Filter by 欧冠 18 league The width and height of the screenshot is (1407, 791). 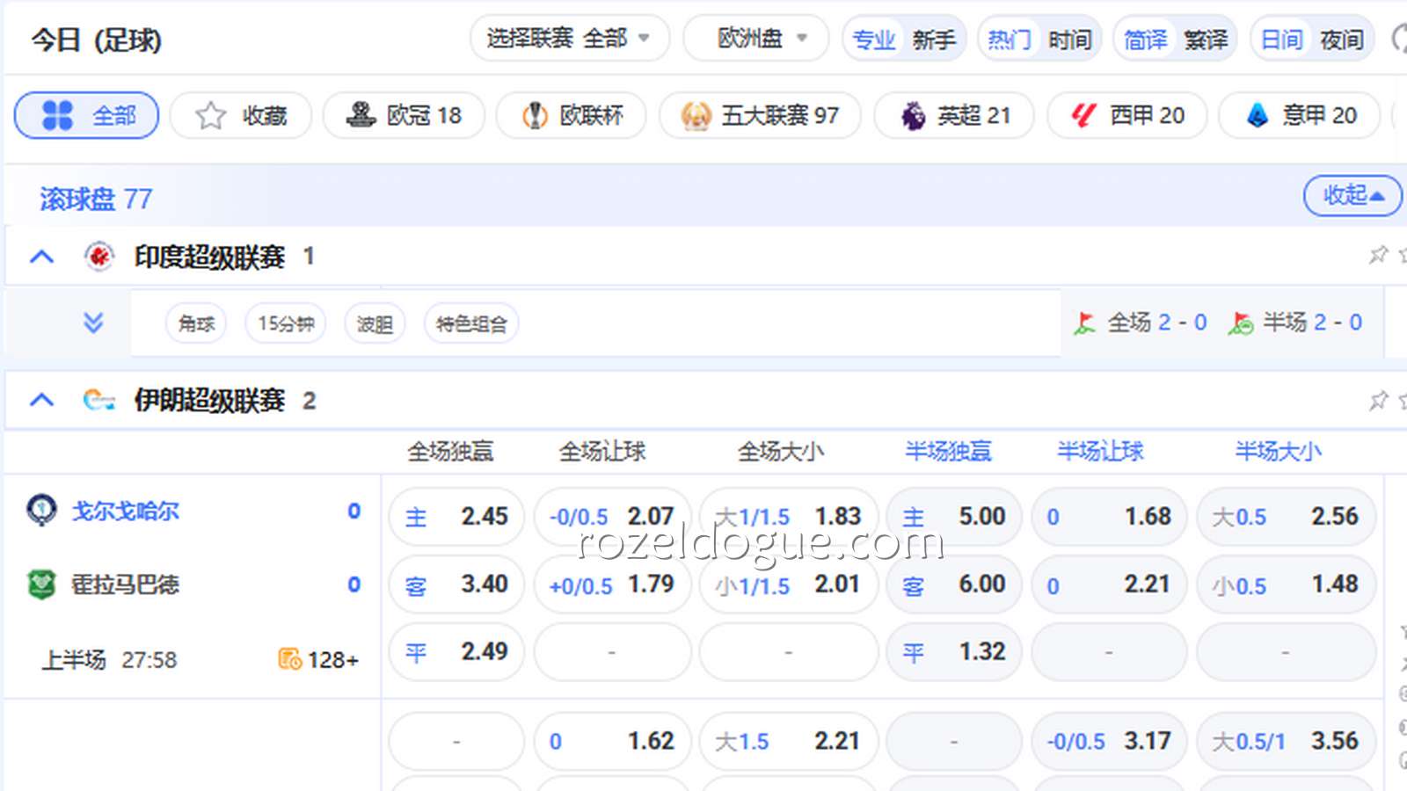point(404,115)
